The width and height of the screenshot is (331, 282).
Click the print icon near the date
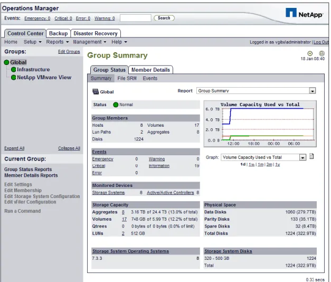click(x=321, y=53)
